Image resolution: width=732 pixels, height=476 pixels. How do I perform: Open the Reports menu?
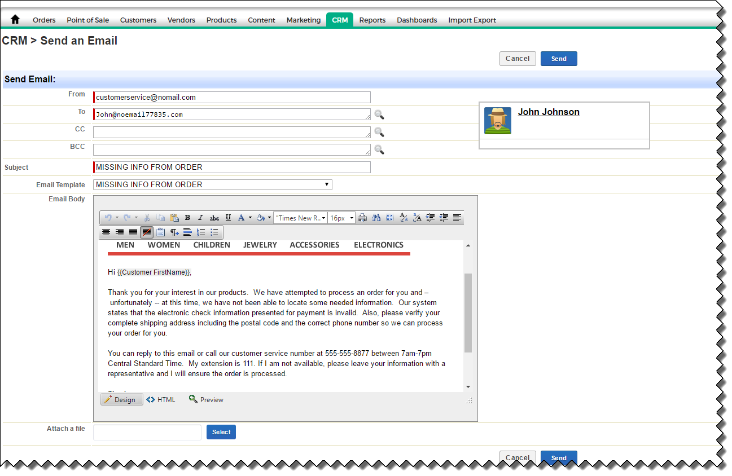point(372,20)
